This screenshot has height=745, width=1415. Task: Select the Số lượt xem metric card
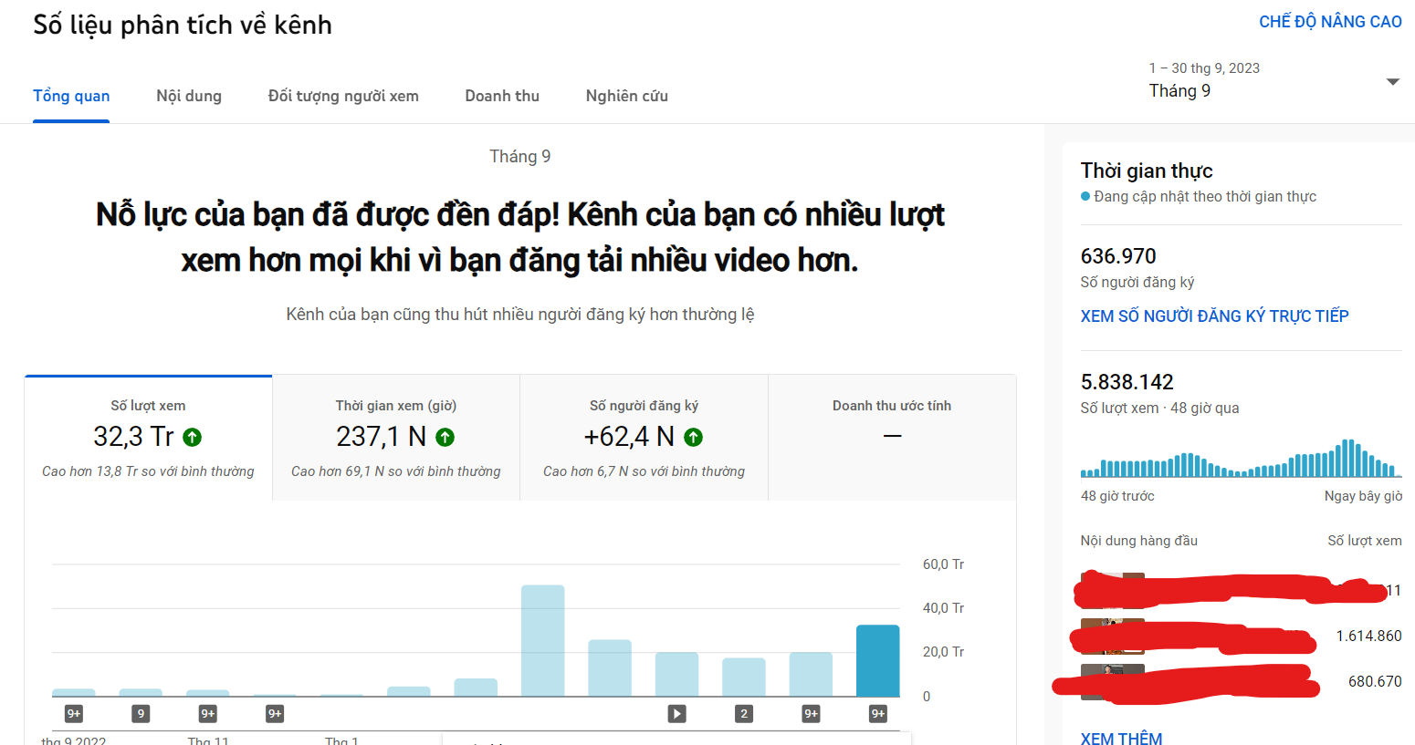coord(148,438)
